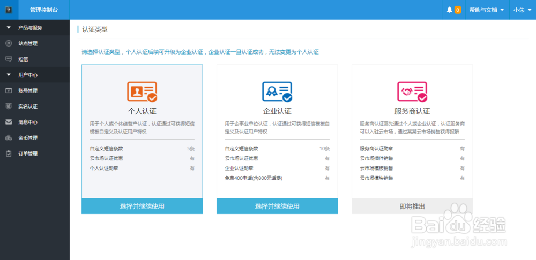Click the 10条 value
The width and height of the screenshot is (536, 260).
(324, 149)
